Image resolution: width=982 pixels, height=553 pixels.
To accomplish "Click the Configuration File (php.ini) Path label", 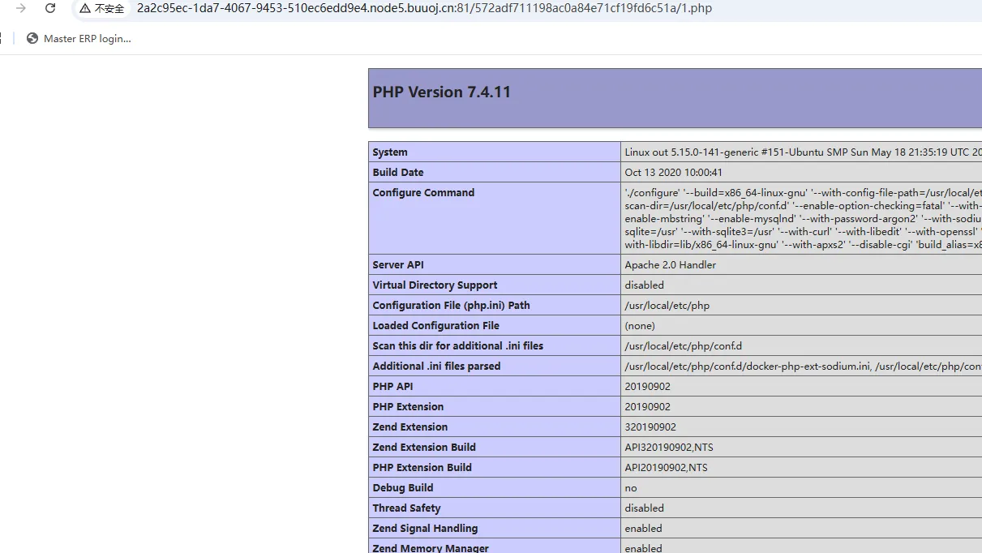I will pos(451,306).
